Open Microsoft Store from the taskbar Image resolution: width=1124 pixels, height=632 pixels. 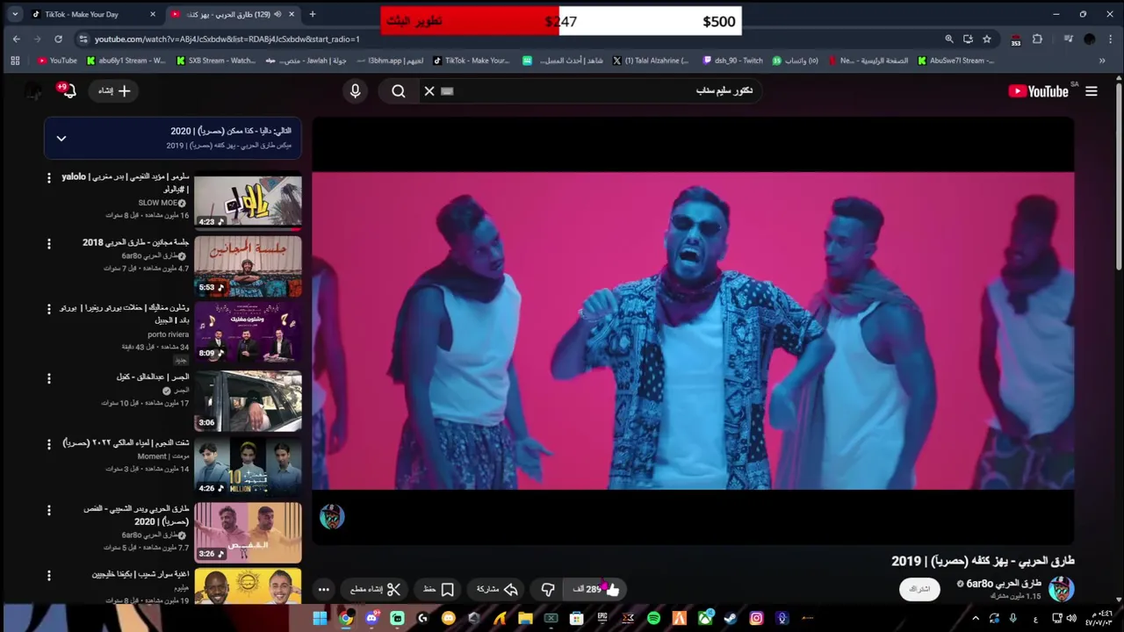point(577,618)
